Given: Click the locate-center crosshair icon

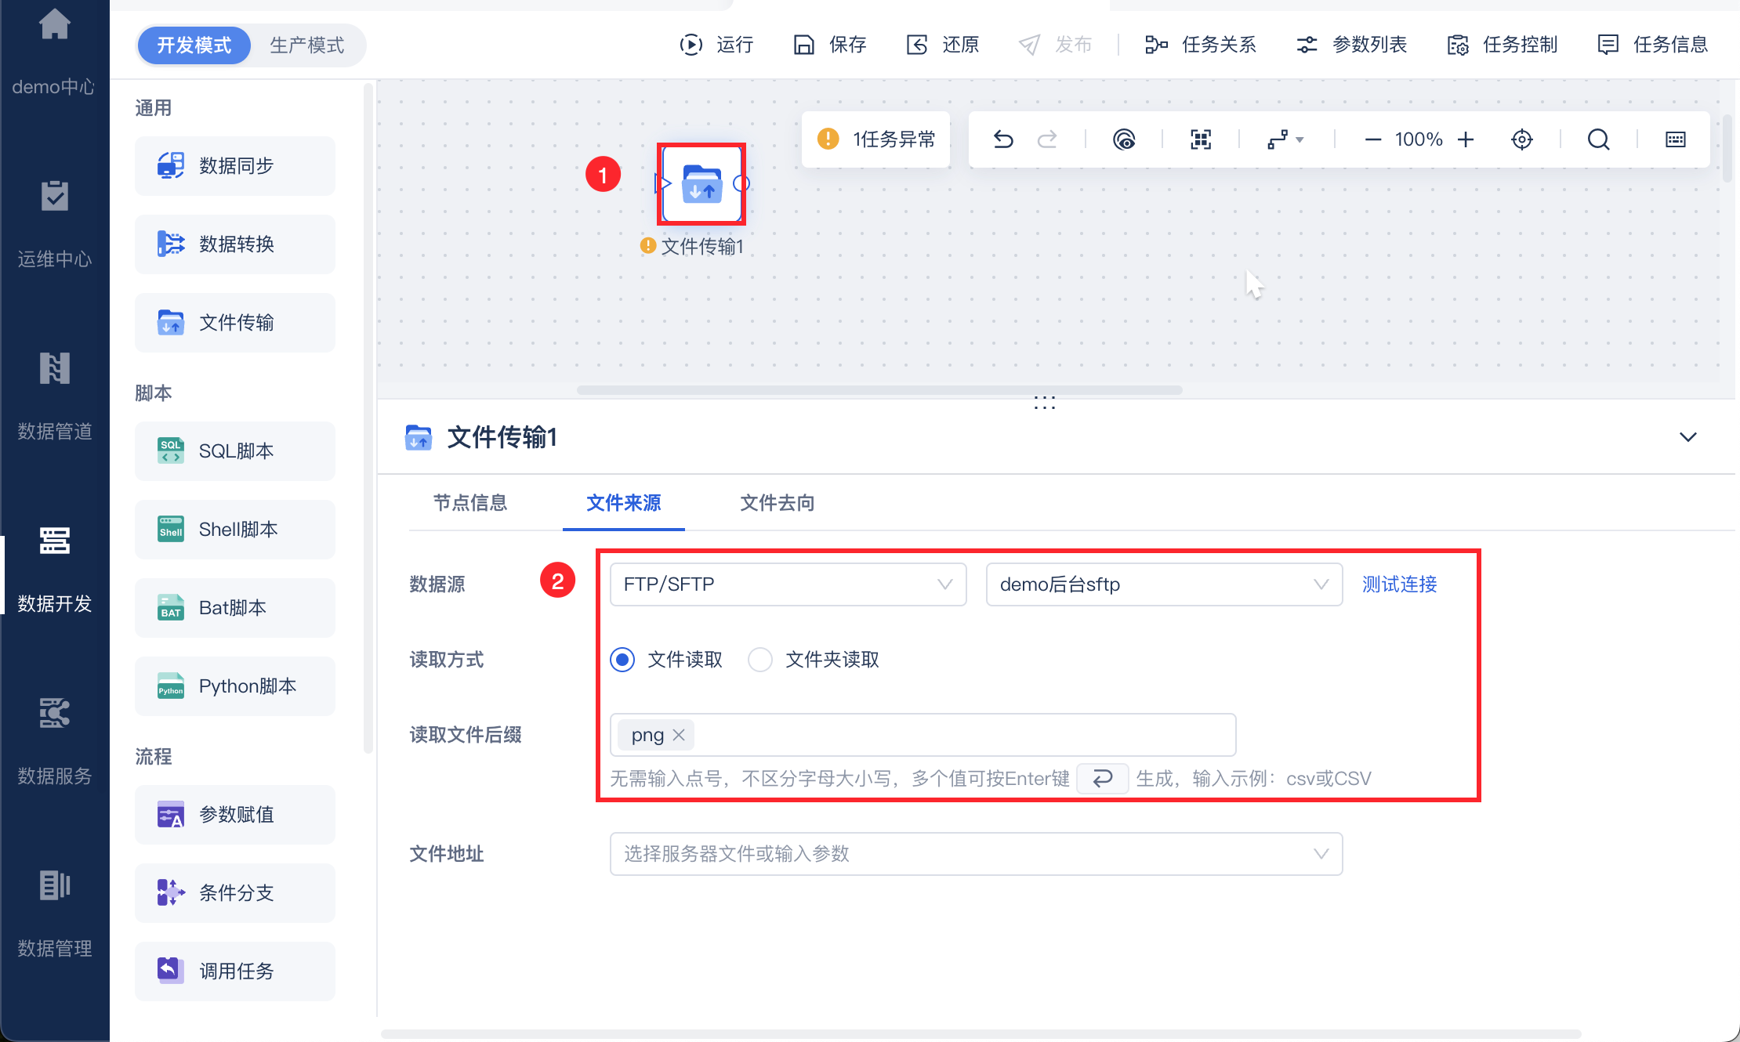Looking at the screenshot, I should point(1521,139).
